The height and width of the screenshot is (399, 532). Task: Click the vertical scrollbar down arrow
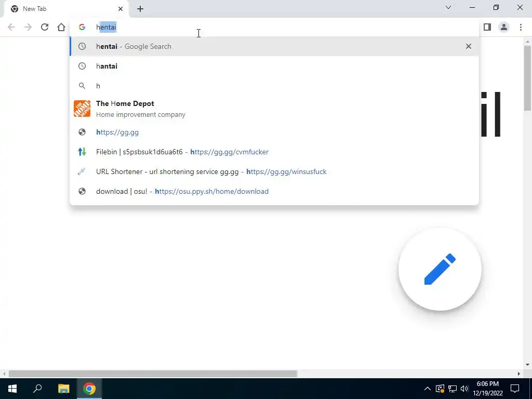click(x=527, y=365)
